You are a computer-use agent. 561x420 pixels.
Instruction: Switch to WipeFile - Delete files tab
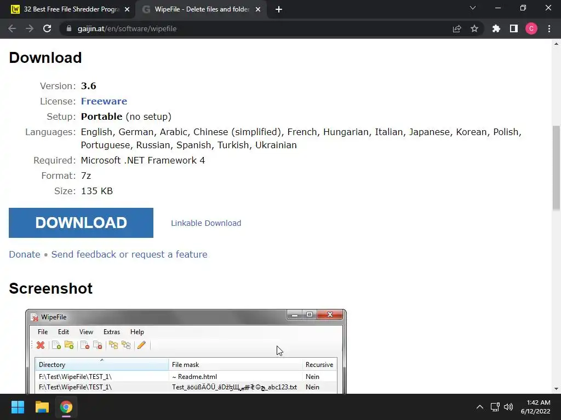pos(201,9)
